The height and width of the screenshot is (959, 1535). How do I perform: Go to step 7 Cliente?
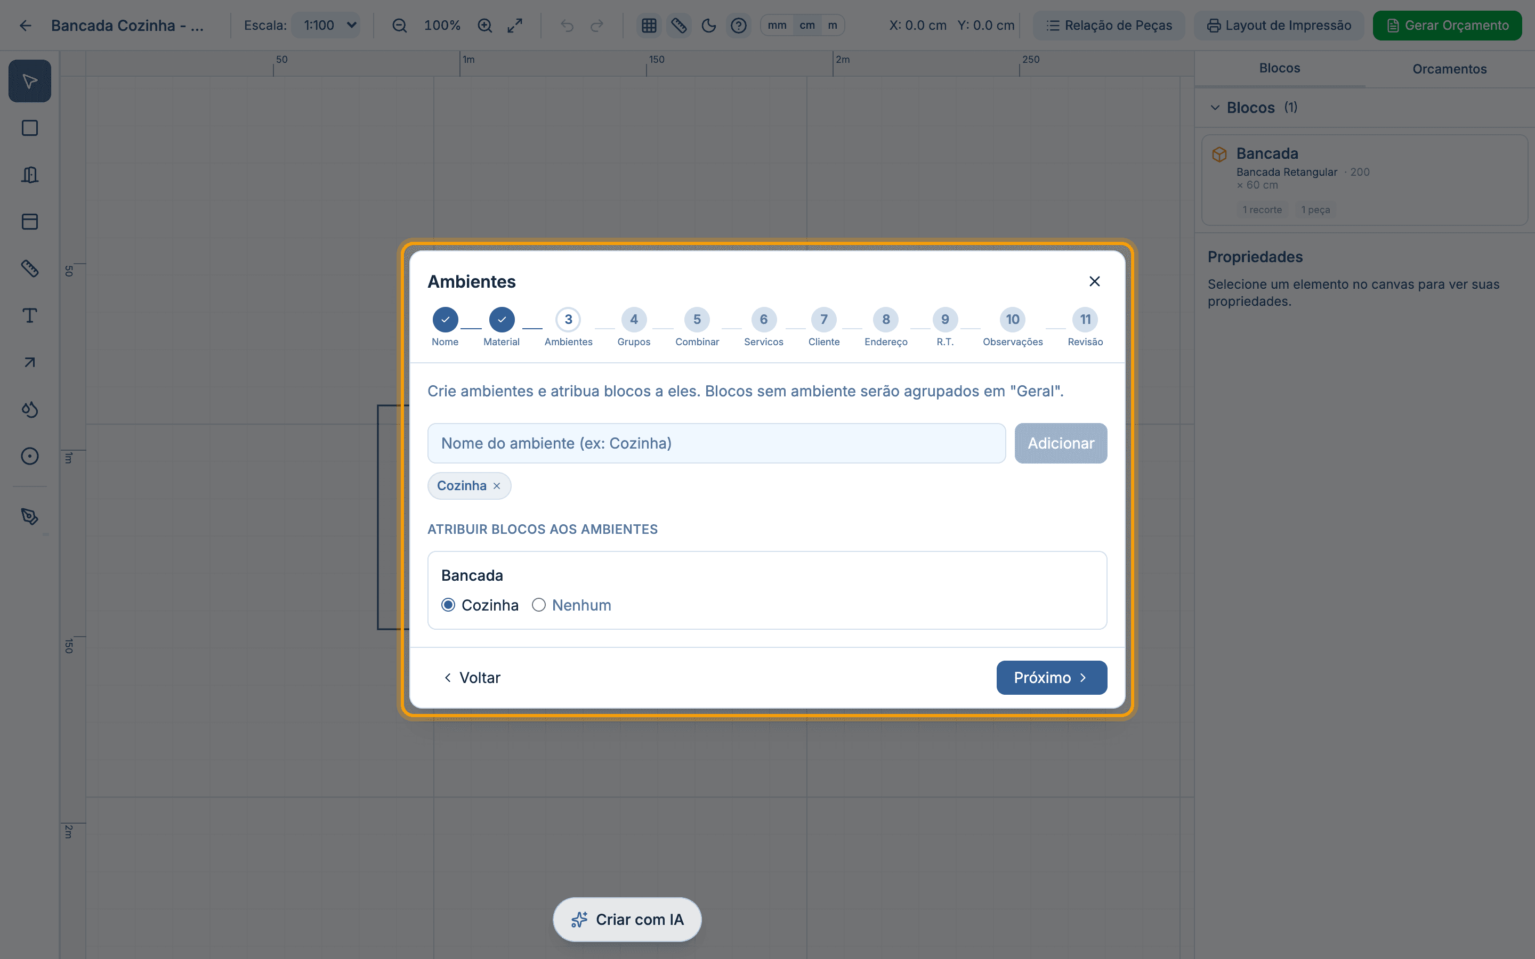click(x=824, y=327)
